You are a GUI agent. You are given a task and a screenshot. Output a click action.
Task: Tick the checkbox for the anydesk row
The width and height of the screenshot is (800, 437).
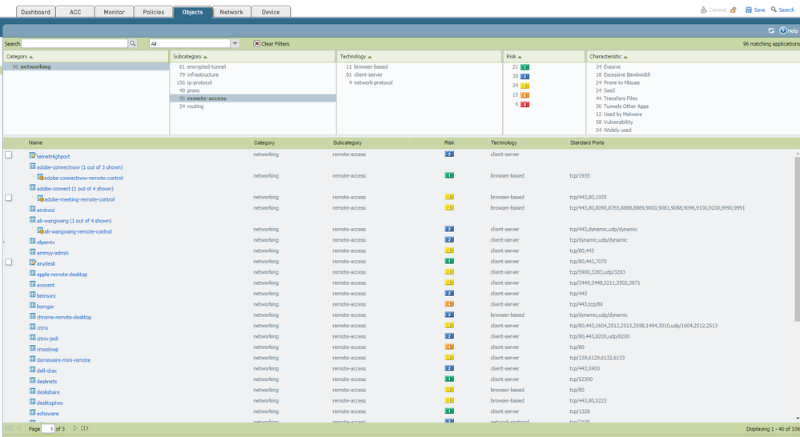[x=9, y=263]
